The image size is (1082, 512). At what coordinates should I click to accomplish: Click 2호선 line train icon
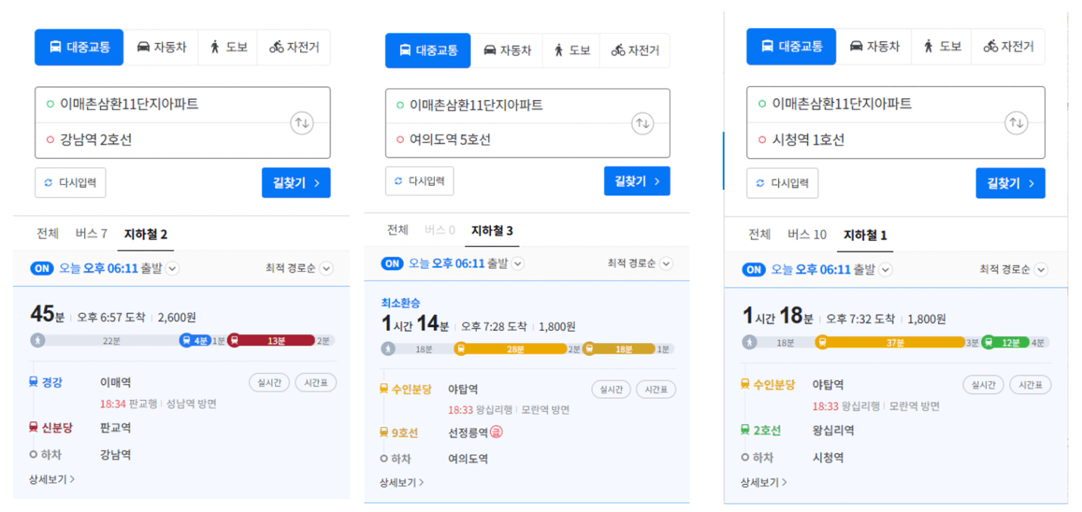pos(745,430)
